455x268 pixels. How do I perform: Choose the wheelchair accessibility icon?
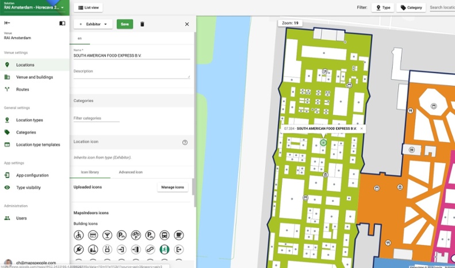[x=79, y=235]
